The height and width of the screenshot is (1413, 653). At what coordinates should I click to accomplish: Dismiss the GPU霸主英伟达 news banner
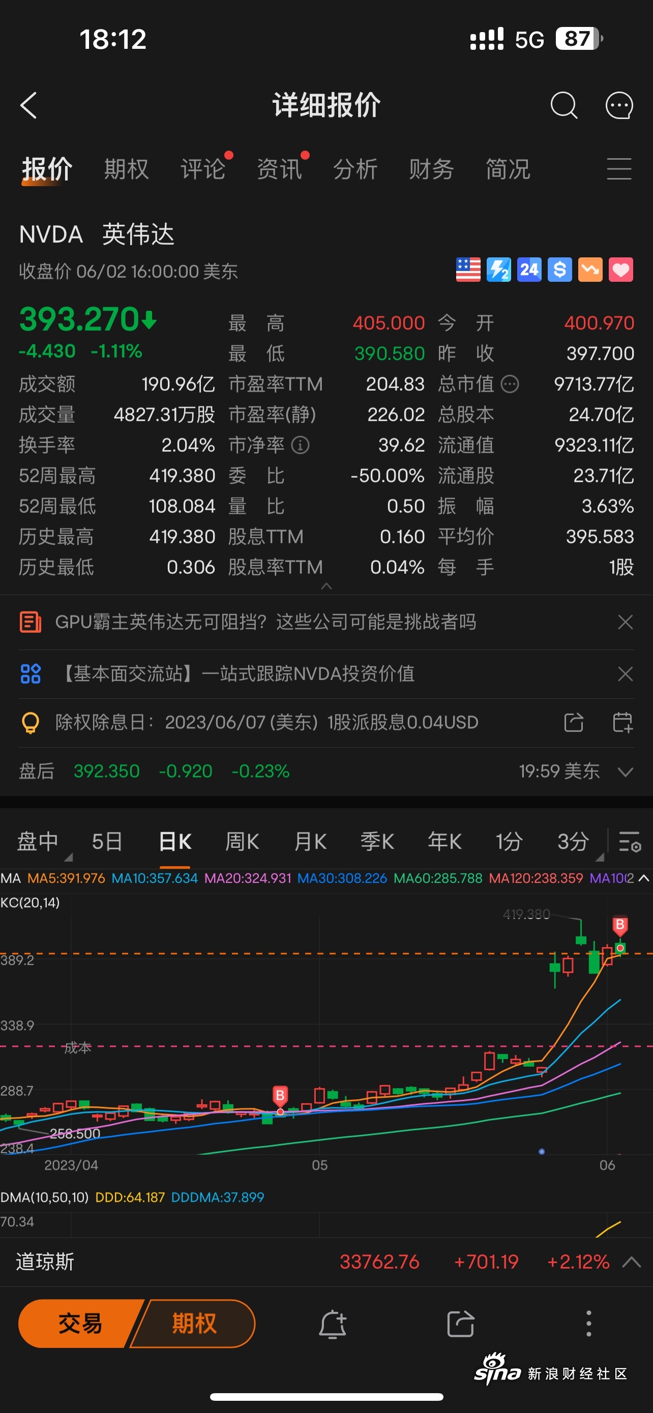[625, 622]
